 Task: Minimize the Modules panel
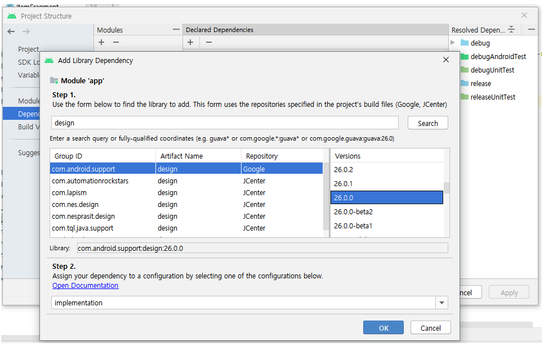pyautogui.click(x=176, y=30)
